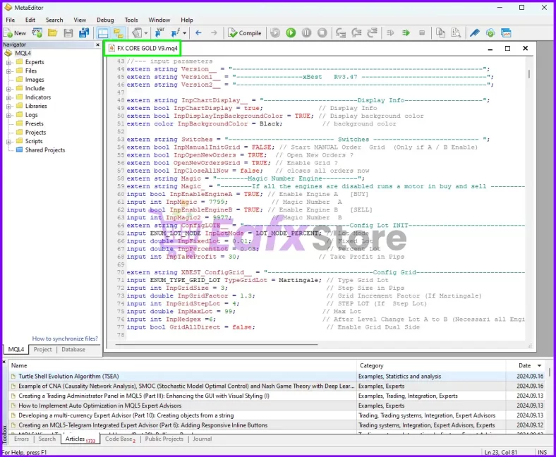Image resolution: width=556 pixels, height=457 pixels.
Task: Click the function list 'f' icon
Action: pos(176,33)
